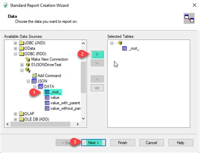Select the _root_ table in Available Data Sources
The width and height of the screenshot is (200, 153).
(53, 92)
